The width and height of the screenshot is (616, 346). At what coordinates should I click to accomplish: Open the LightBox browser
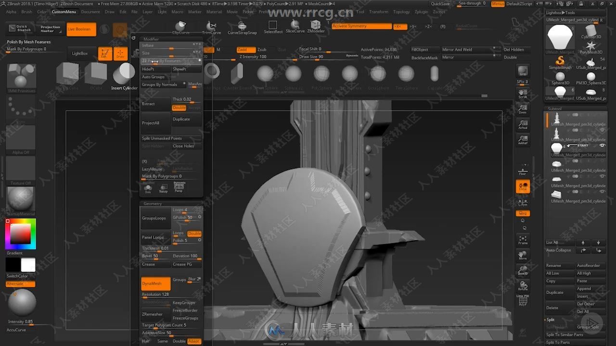click(x=80, y=53)
